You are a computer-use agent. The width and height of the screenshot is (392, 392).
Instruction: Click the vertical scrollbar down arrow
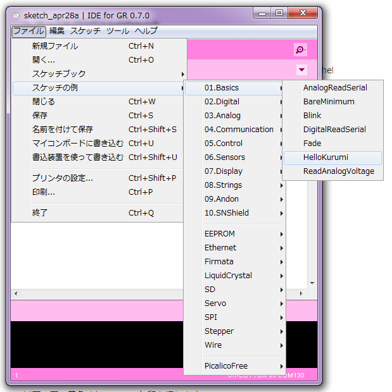click(x=312, y=283)
